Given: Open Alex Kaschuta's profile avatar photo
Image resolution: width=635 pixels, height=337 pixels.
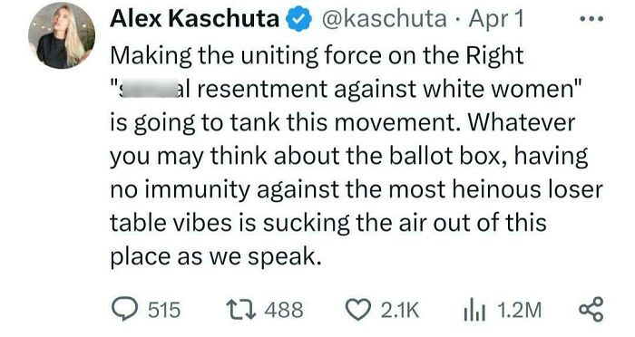Looking at the screenshot, I should (x=62, y=37).
